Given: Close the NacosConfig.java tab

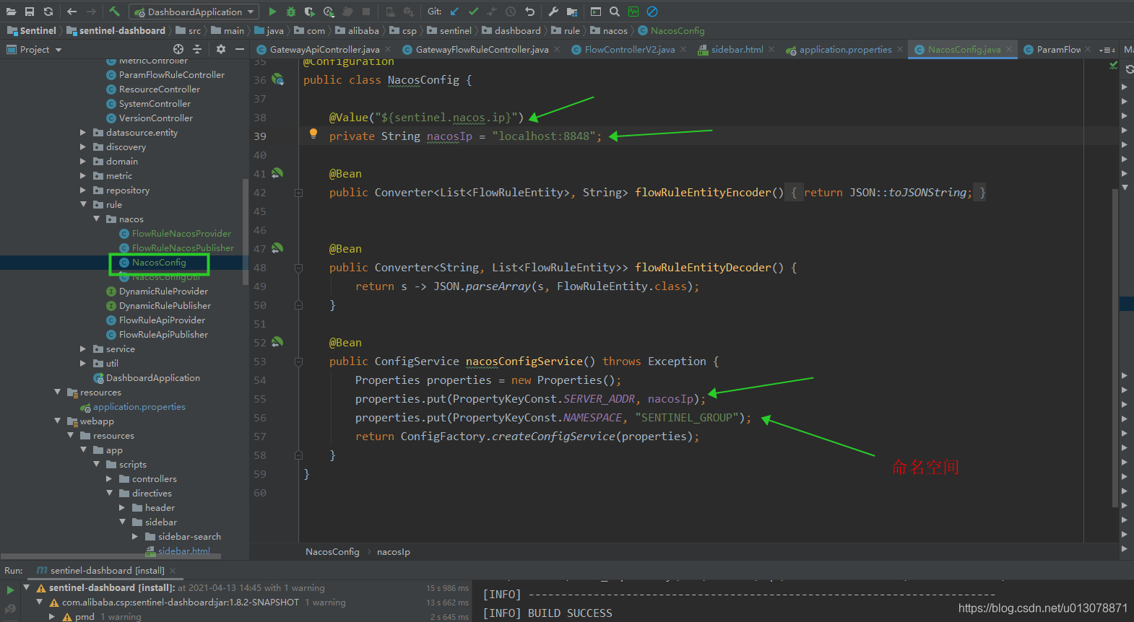Looking at the screenshot, I should coord(1009,49).
